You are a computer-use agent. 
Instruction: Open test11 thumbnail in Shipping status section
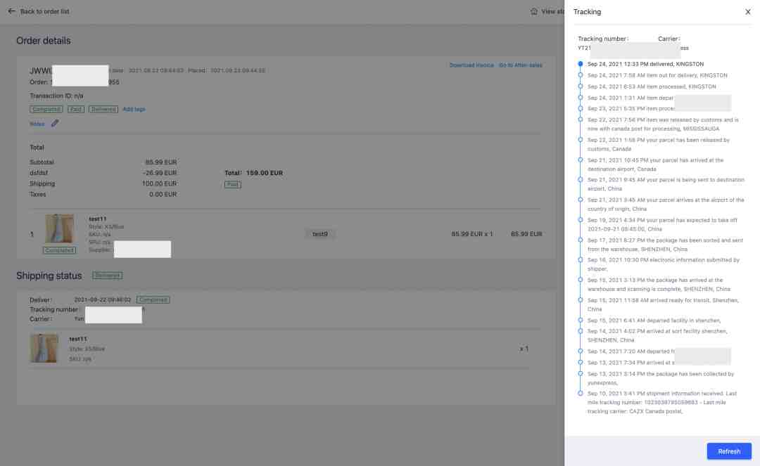point(44,349)
